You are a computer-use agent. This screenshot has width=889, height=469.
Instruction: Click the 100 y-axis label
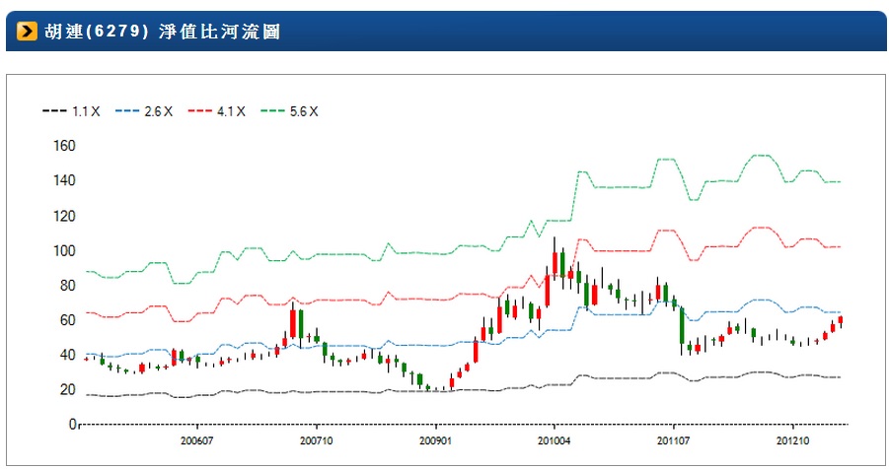click(64, 250)
